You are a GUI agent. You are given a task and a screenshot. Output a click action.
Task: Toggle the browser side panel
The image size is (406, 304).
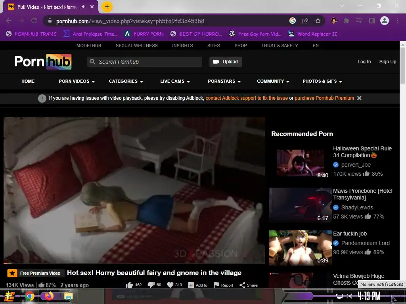pyautogui.click(x=372, y=21)
